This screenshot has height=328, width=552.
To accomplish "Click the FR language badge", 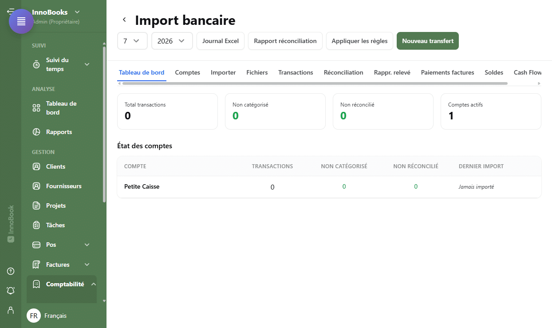I will (x=34, y=316).
